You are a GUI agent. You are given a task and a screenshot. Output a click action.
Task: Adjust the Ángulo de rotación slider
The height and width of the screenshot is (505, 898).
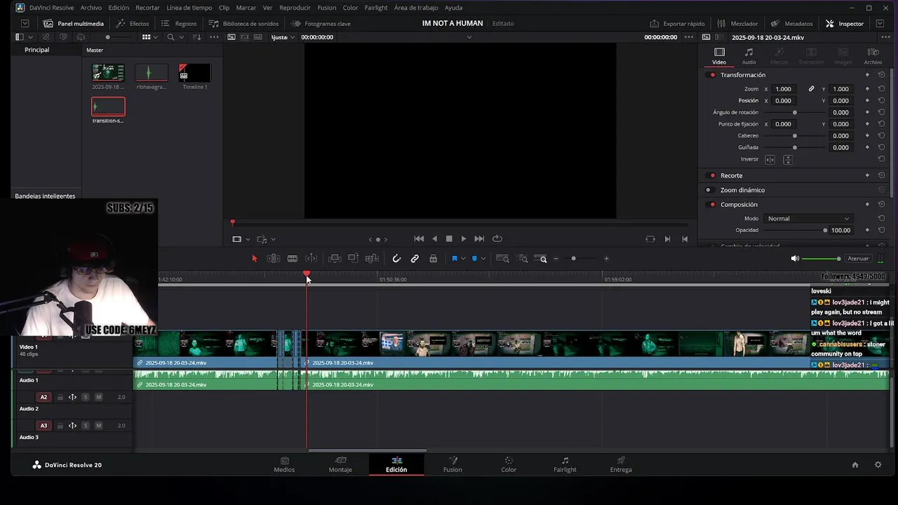pyautogui.click(x=794, y=112)
